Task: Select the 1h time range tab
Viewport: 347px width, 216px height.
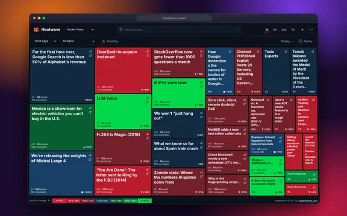Action: pyautogui.click(x=267, y=29)
